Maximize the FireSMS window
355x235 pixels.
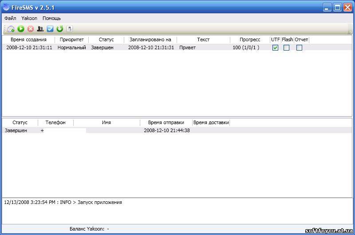pyautogui.click(x=337, y=8)
